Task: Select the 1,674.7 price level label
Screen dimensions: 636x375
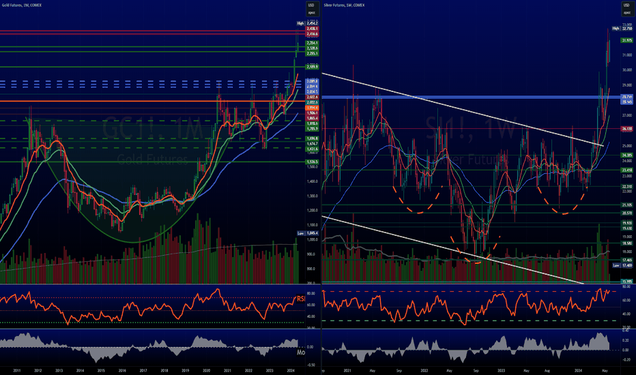Action: [x=312, y=144]
